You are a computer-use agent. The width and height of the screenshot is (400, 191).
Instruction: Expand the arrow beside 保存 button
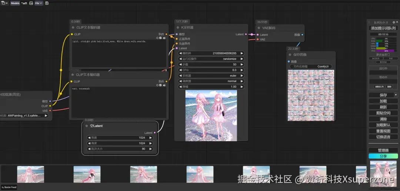pos(396,95)
